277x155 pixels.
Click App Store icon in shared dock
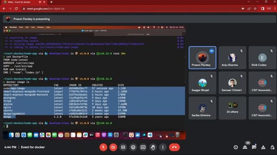point(110,135)
